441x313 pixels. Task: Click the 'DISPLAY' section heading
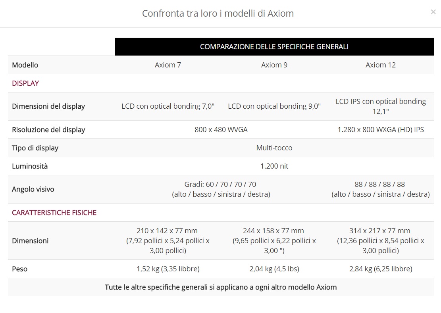25,83
